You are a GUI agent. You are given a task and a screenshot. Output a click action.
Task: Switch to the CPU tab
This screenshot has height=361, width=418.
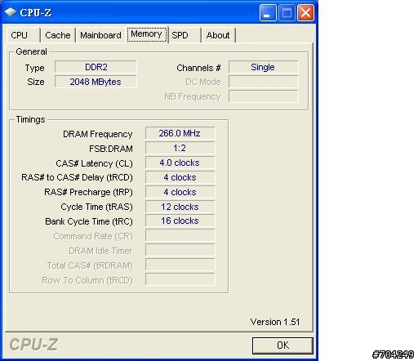23,35
